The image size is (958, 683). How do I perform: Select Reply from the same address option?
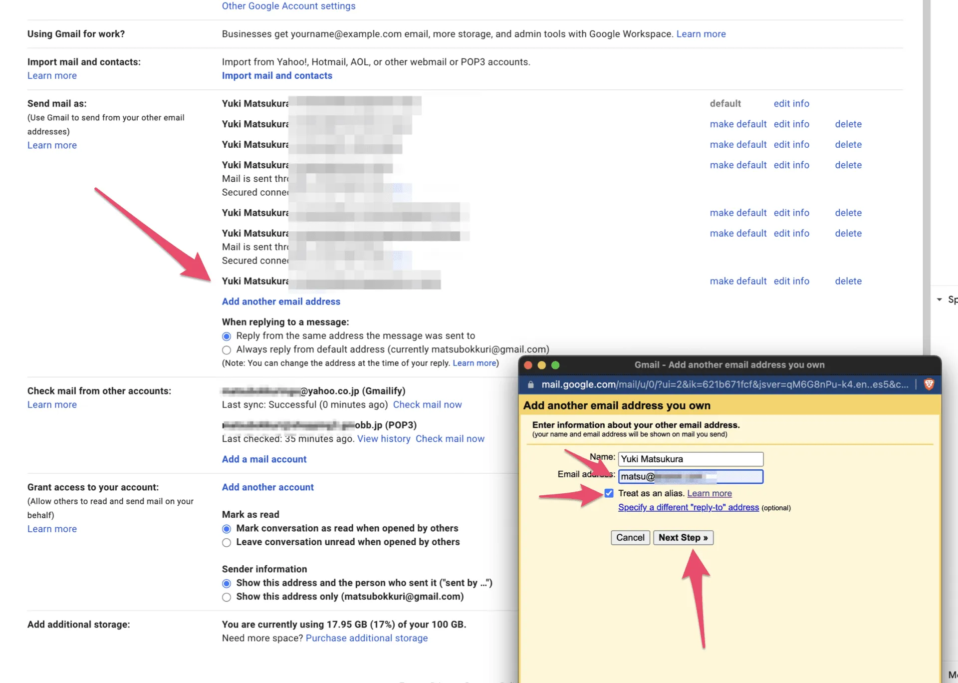(x=227, y=336)
